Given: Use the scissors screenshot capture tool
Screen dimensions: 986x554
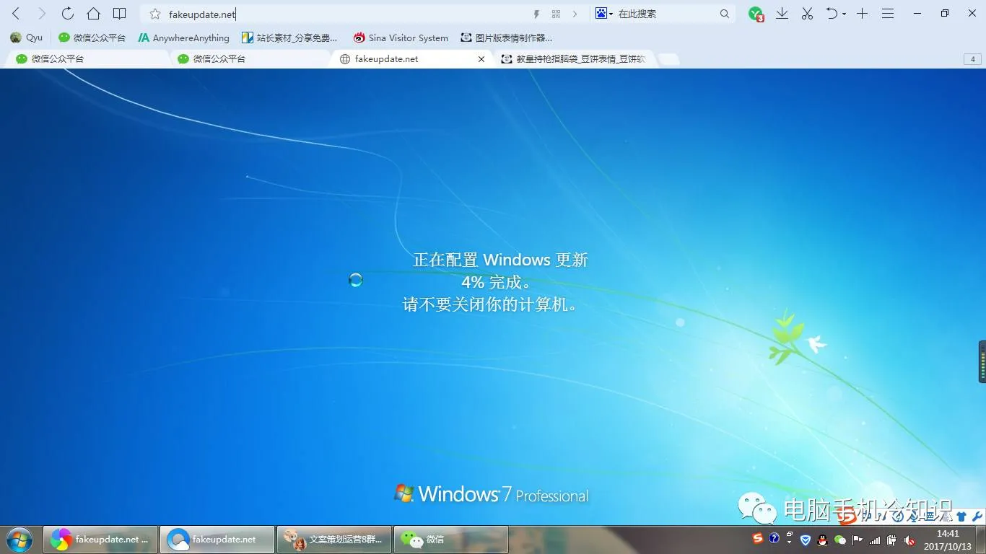Looking at the screenshot, I should (807, 12).
